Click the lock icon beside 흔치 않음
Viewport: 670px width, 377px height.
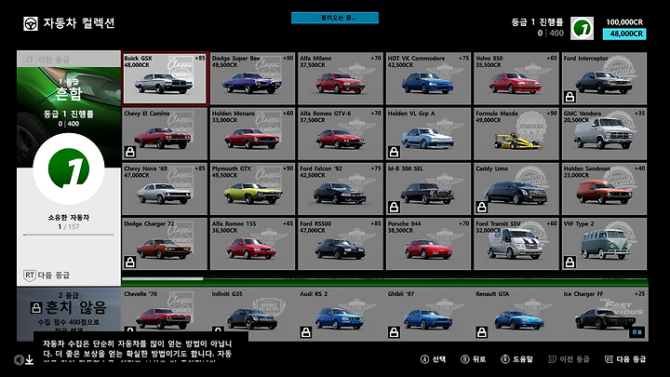coord(36,308)
